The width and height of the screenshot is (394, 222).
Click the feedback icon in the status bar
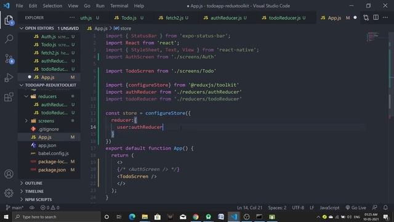[x=374, y=208]
